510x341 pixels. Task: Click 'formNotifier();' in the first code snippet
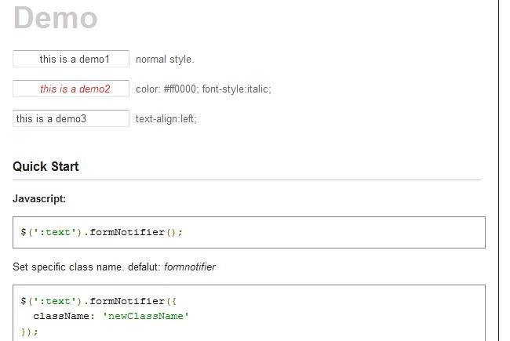click(x=133, y=232)
